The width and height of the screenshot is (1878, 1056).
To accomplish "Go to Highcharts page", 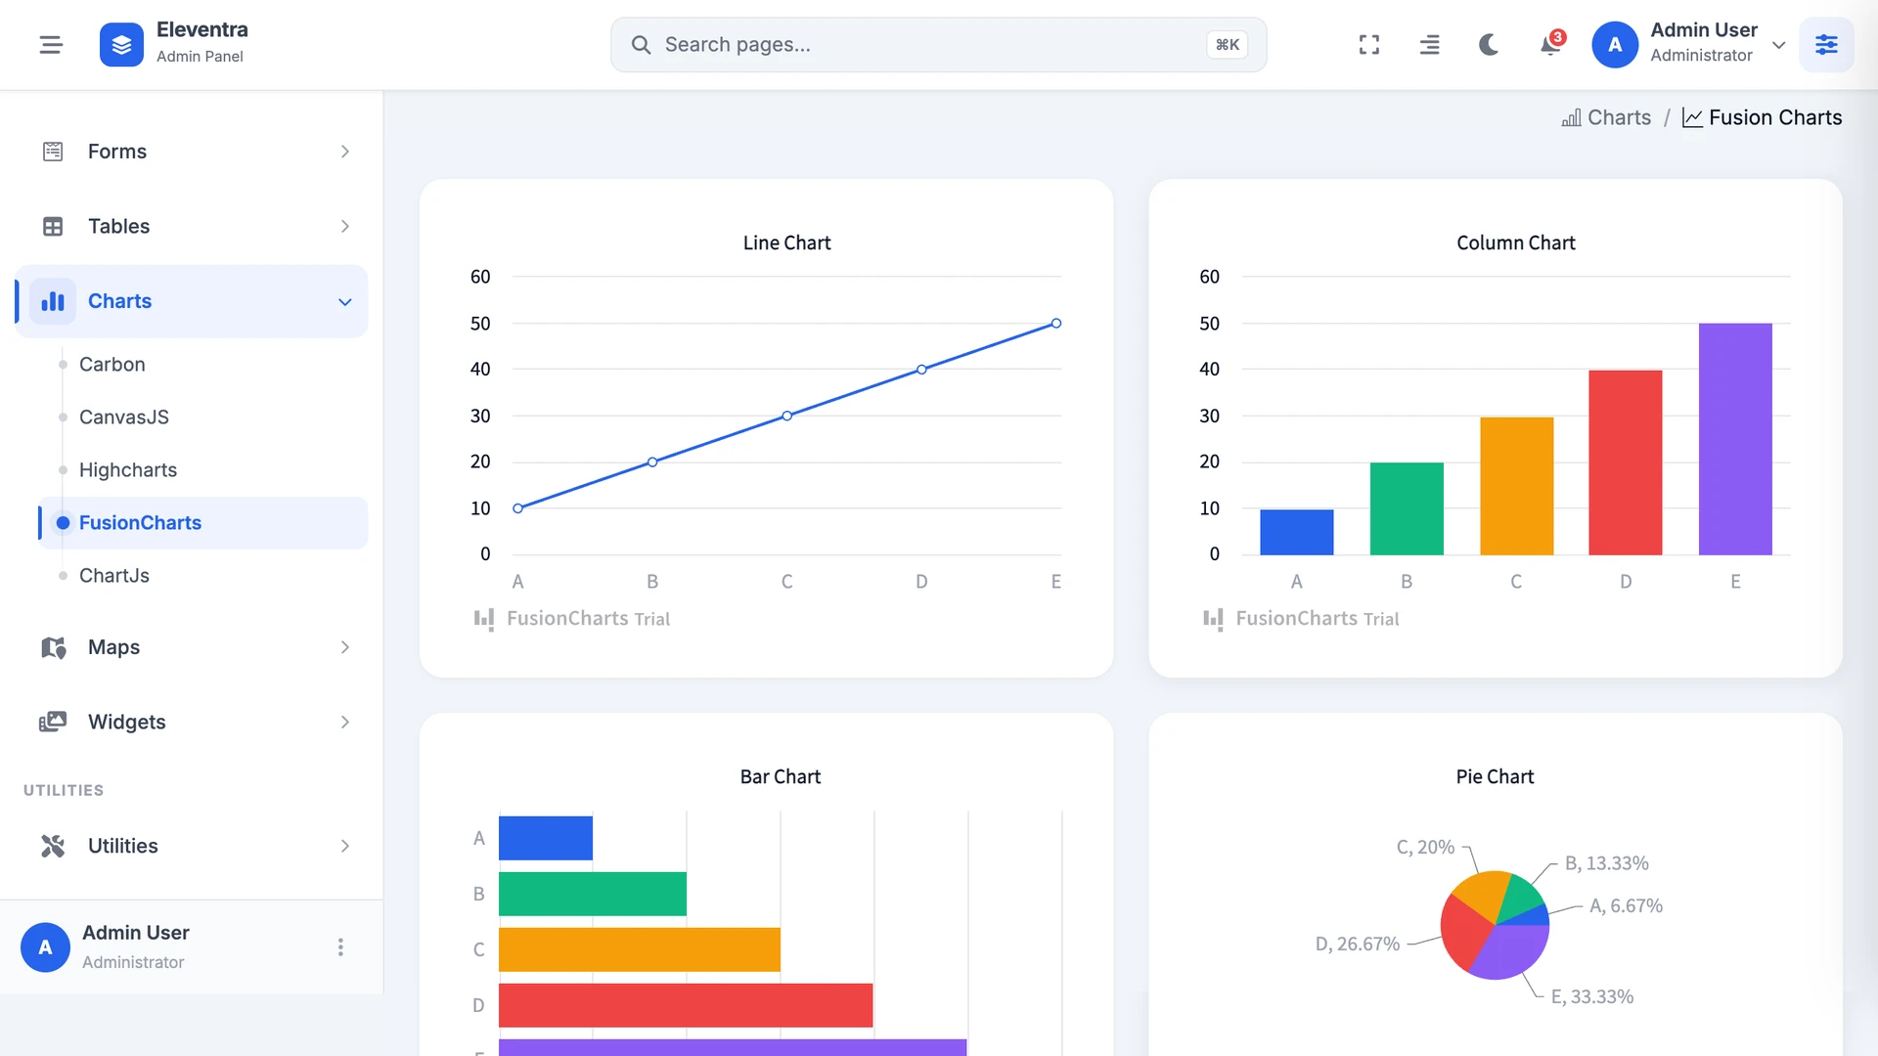I will point(127,469).
